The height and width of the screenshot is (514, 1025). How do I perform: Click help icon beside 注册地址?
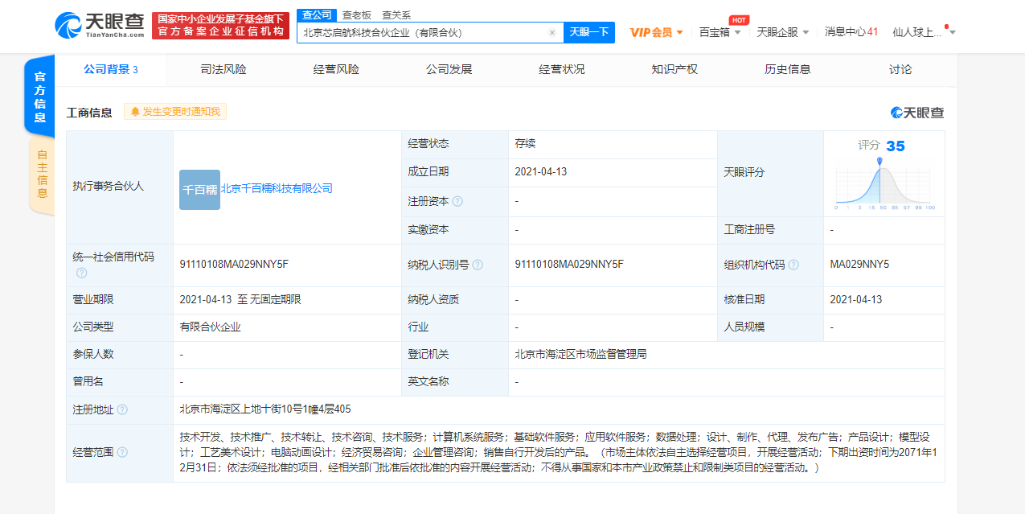coord(122,409)
